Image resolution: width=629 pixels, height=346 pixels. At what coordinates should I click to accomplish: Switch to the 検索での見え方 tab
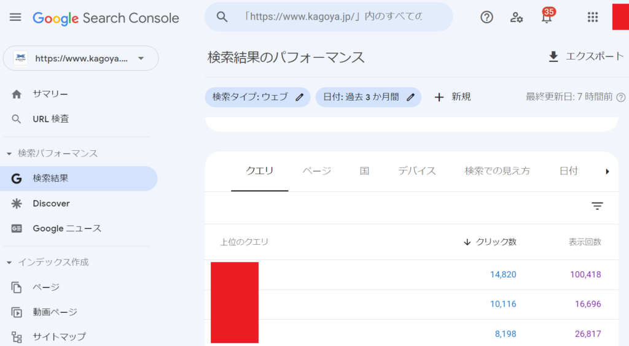pos(498,171)
